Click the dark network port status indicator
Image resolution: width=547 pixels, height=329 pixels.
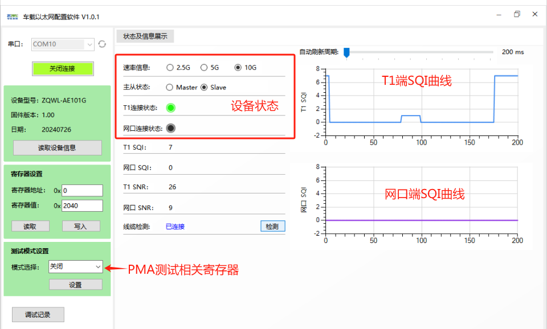tap(170, 128)
